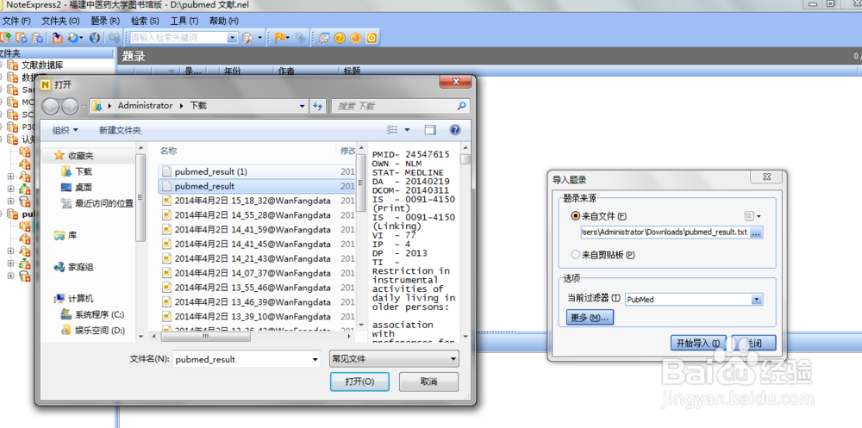Open the 组织 dropdown menu
Viewport: 862px width, 428px height.
click(x=65, y=130)
